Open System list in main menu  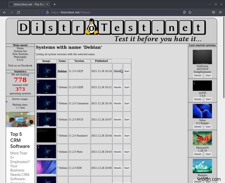coord(20,51)
